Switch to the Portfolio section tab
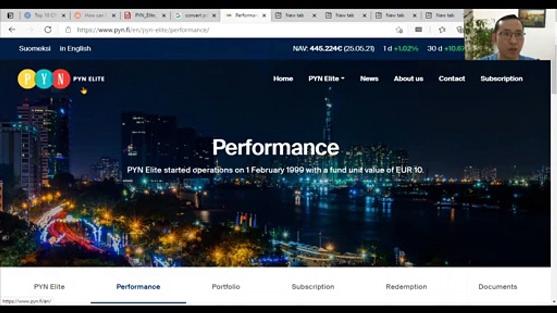 (x=226, y=287)
